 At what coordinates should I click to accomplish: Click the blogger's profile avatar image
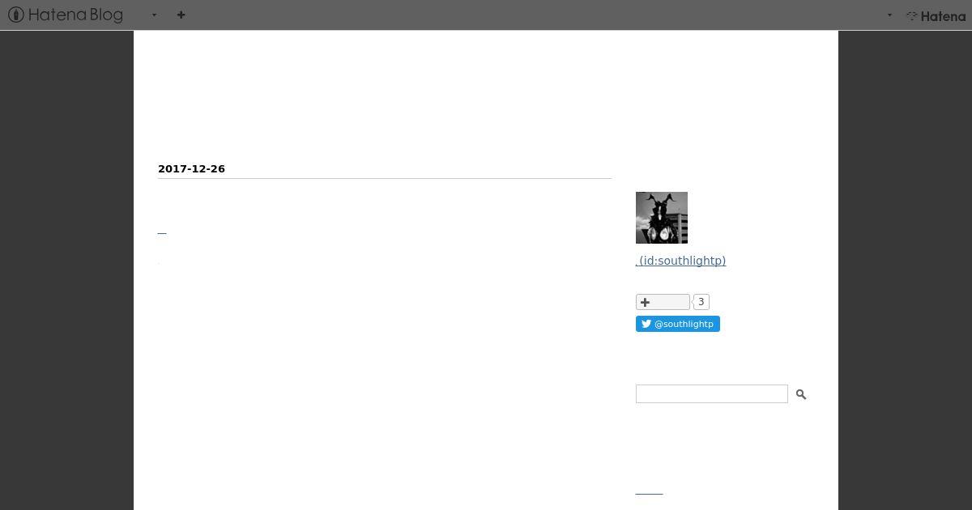tap(662, 218)
